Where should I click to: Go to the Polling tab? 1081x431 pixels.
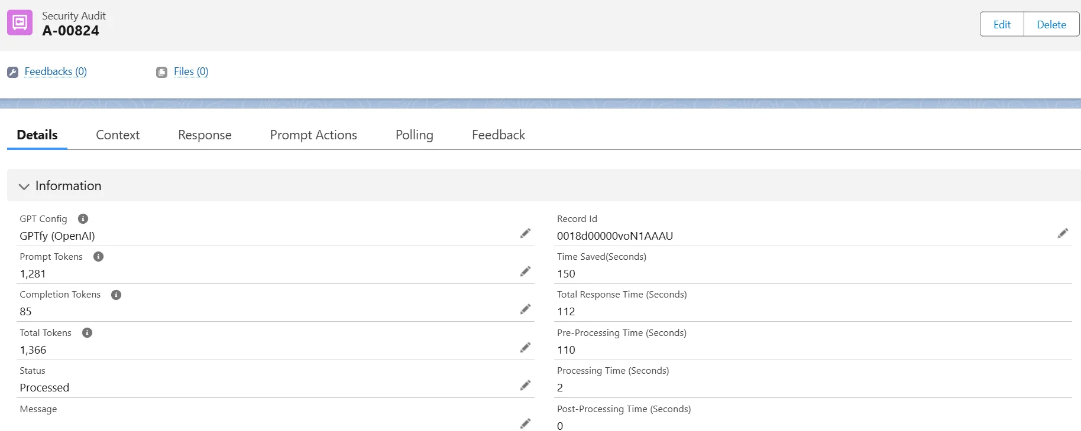point(414,135)
